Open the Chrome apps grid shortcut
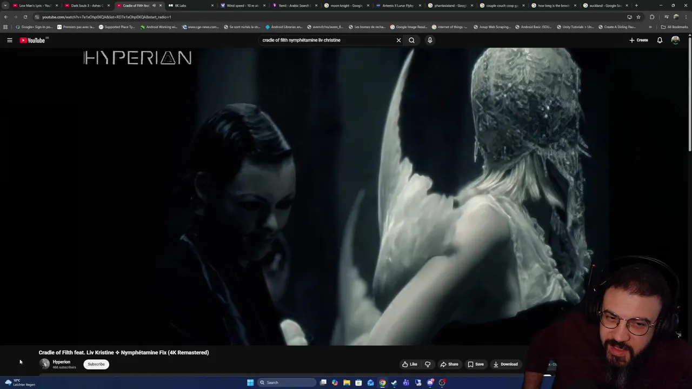The width and height of the screenshot is (692, 389). (x=5, y=26)
